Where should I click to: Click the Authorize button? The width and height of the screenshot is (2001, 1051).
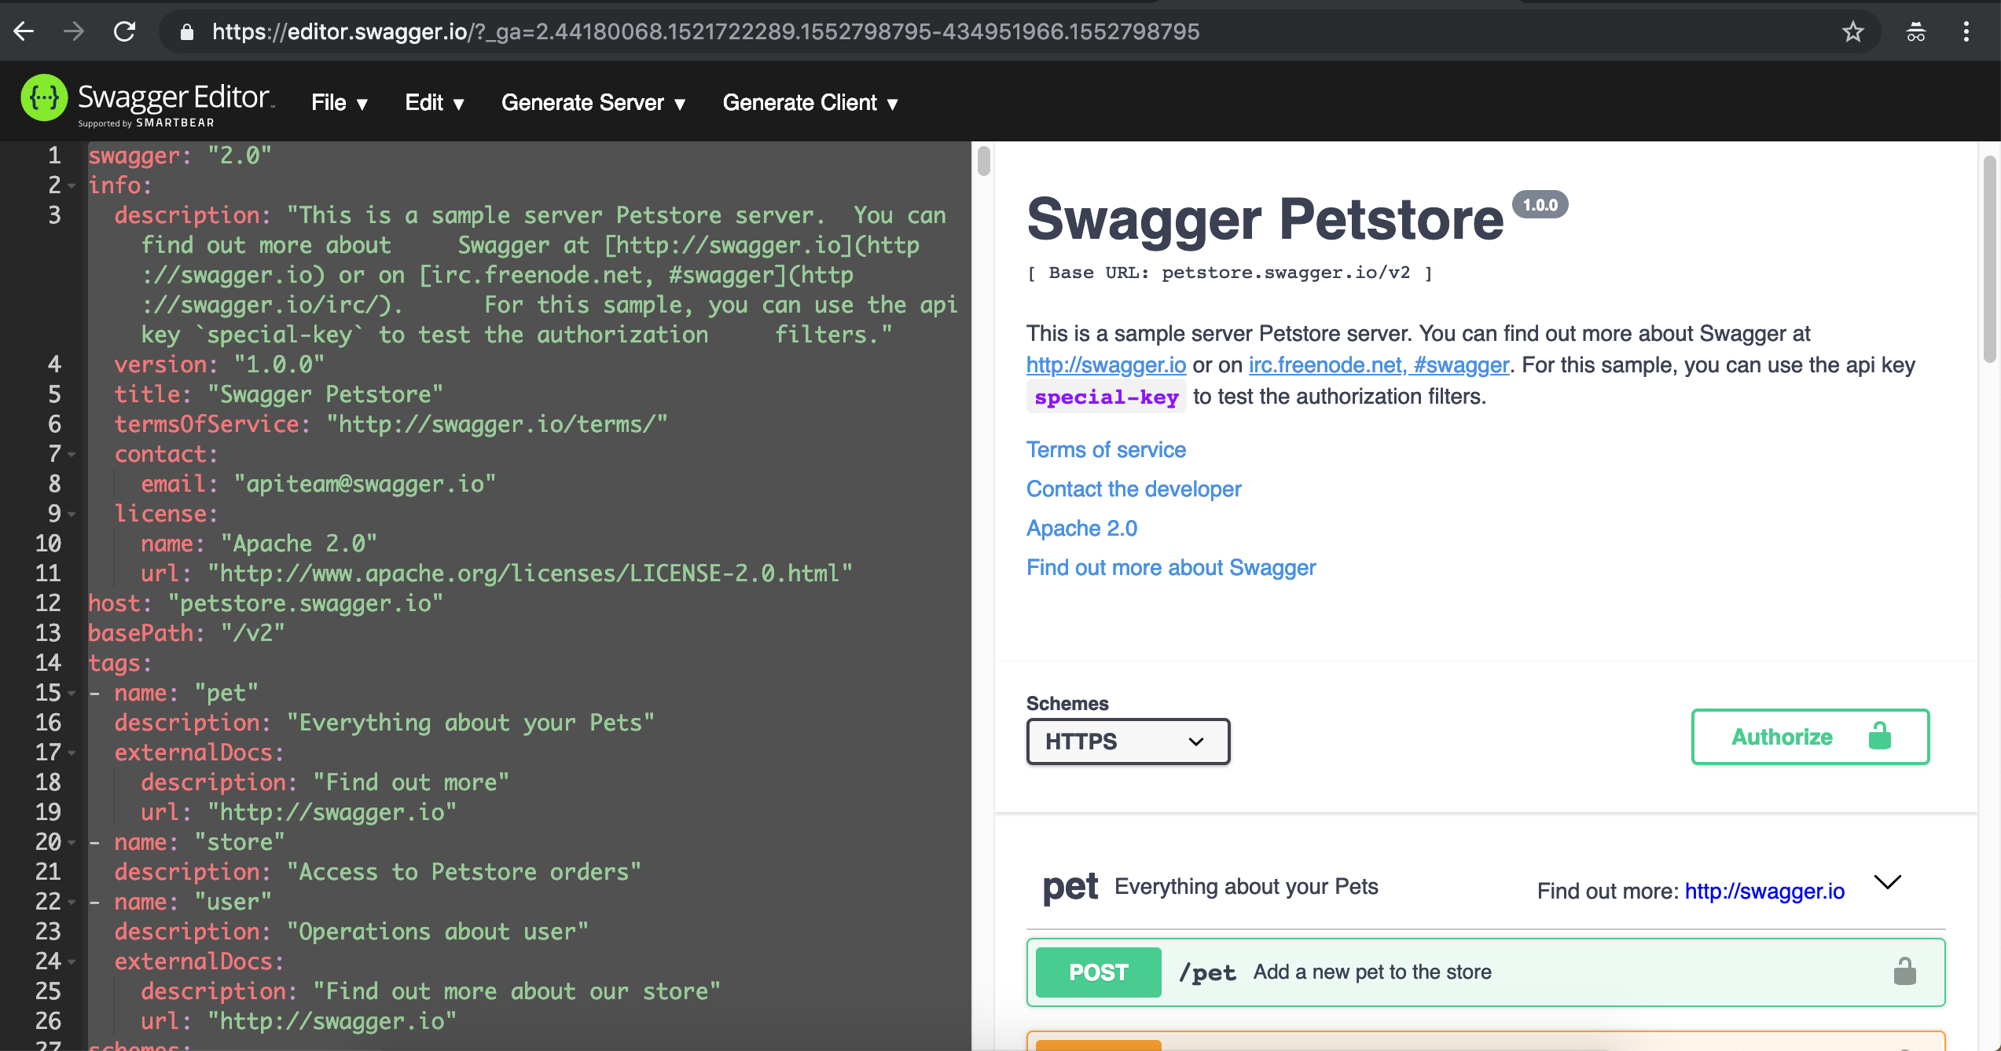coord(1809,737)
